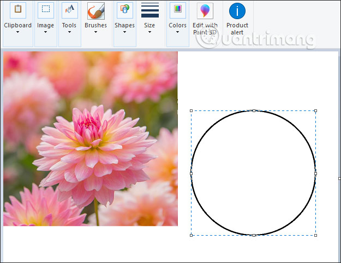This screenshot has width=341, height=263.
Task: Click the bottom-left handle of circle selection
Action: [191, 235]
